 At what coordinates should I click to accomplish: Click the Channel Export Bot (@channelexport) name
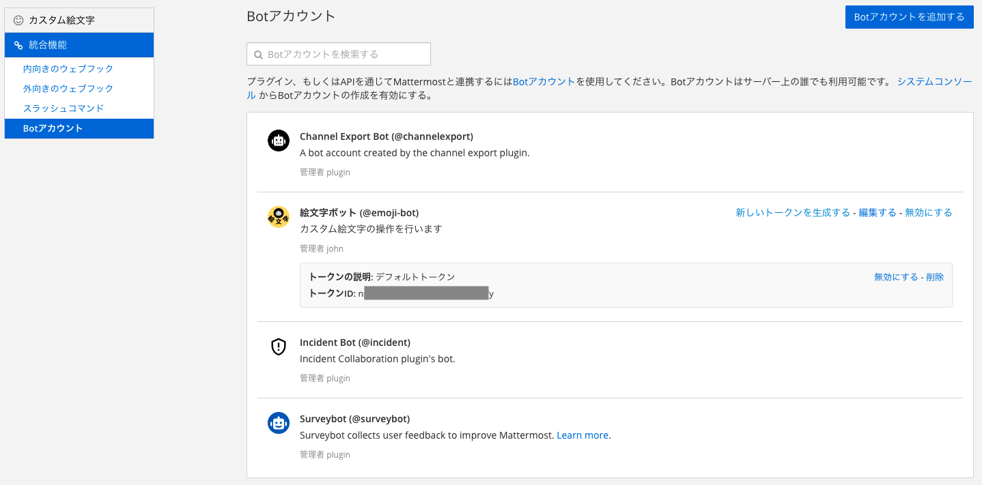tap(387, 136)
